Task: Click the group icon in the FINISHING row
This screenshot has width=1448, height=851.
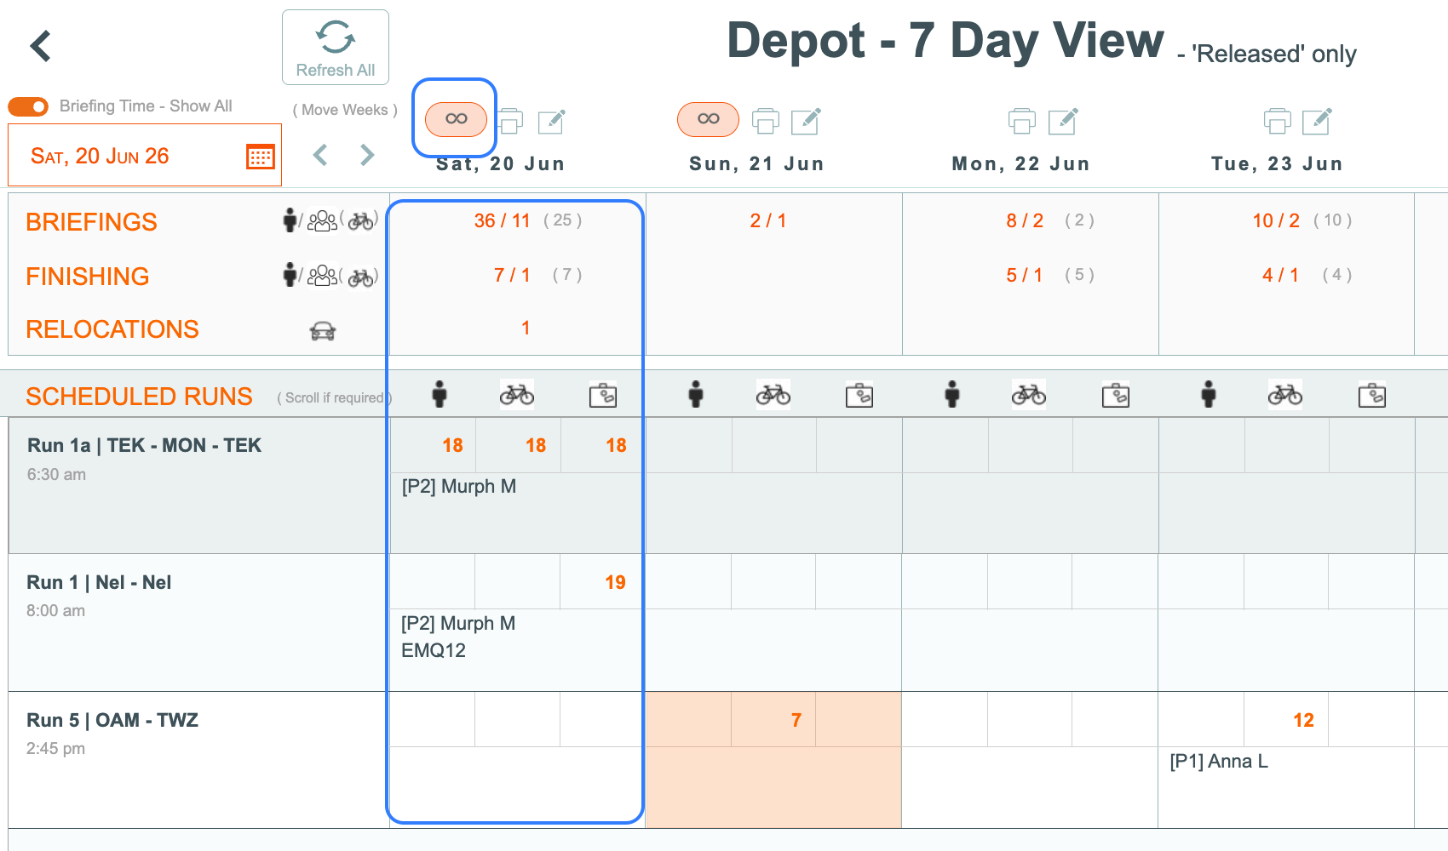Action: [322, 276]
